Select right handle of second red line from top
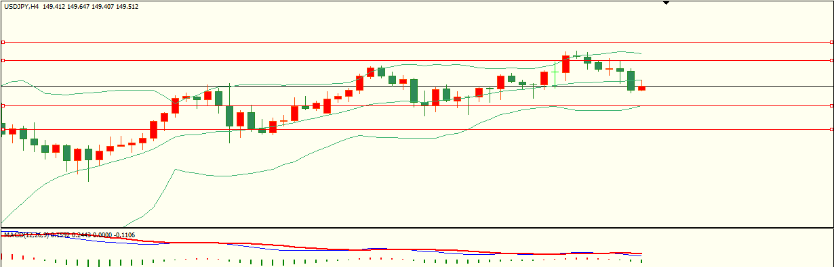 [x=831, y=60]
